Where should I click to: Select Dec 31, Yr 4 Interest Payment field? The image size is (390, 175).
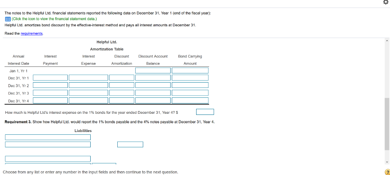[51, 100]
